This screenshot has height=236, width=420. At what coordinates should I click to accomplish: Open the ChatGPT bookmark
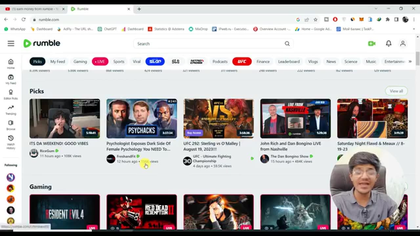tap(107, 29)
